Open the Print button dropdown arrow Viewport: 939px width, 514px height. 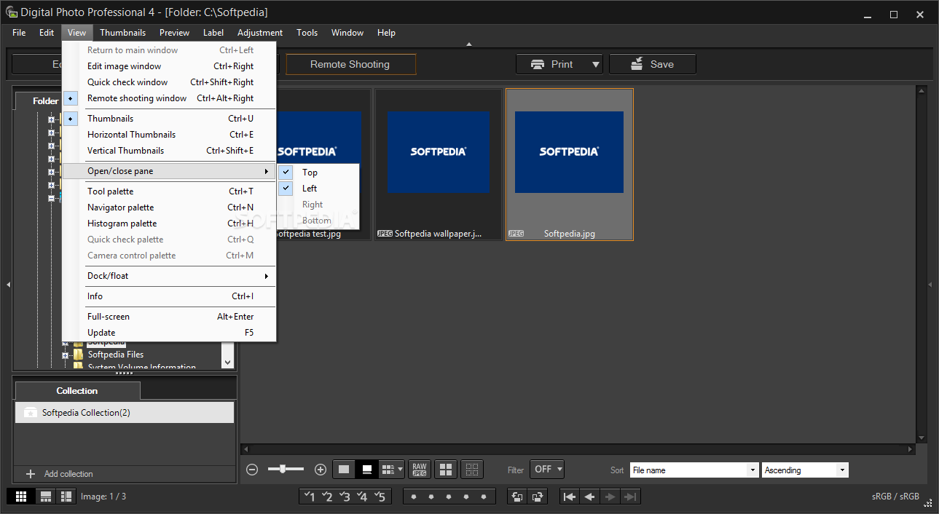pyautogui.click(x=596, y=64)
